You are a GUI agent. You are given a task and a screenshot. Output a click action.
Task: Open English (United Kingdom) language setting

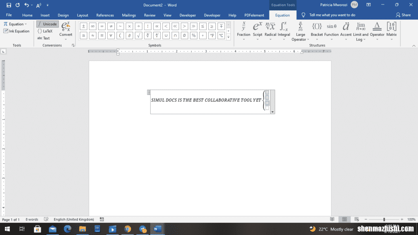pos(74,219)
